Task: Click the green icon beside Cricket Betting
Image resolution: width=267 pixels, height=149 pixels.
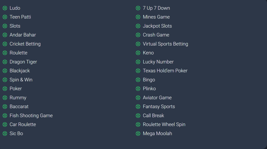Action: coord(5,44)
